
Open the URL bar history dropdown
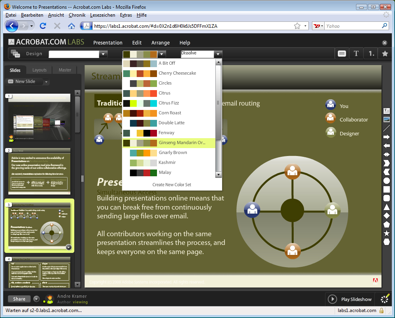tap(305, 26)
